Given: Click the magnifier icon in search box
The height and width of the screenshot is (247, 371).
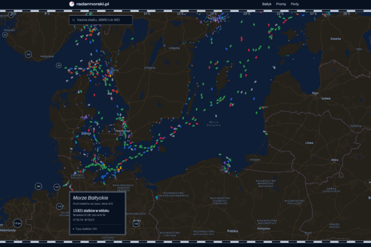Looking at the screenshot, I should click(74, 20).
